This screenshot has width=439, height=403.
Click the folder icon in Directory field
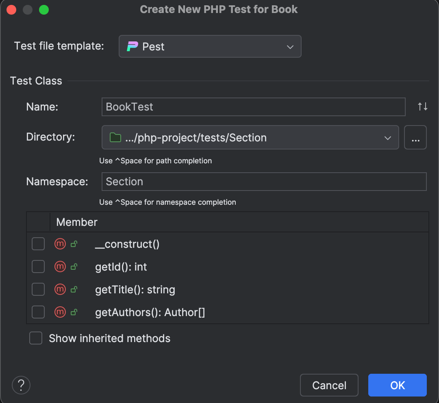click(115, 138)
